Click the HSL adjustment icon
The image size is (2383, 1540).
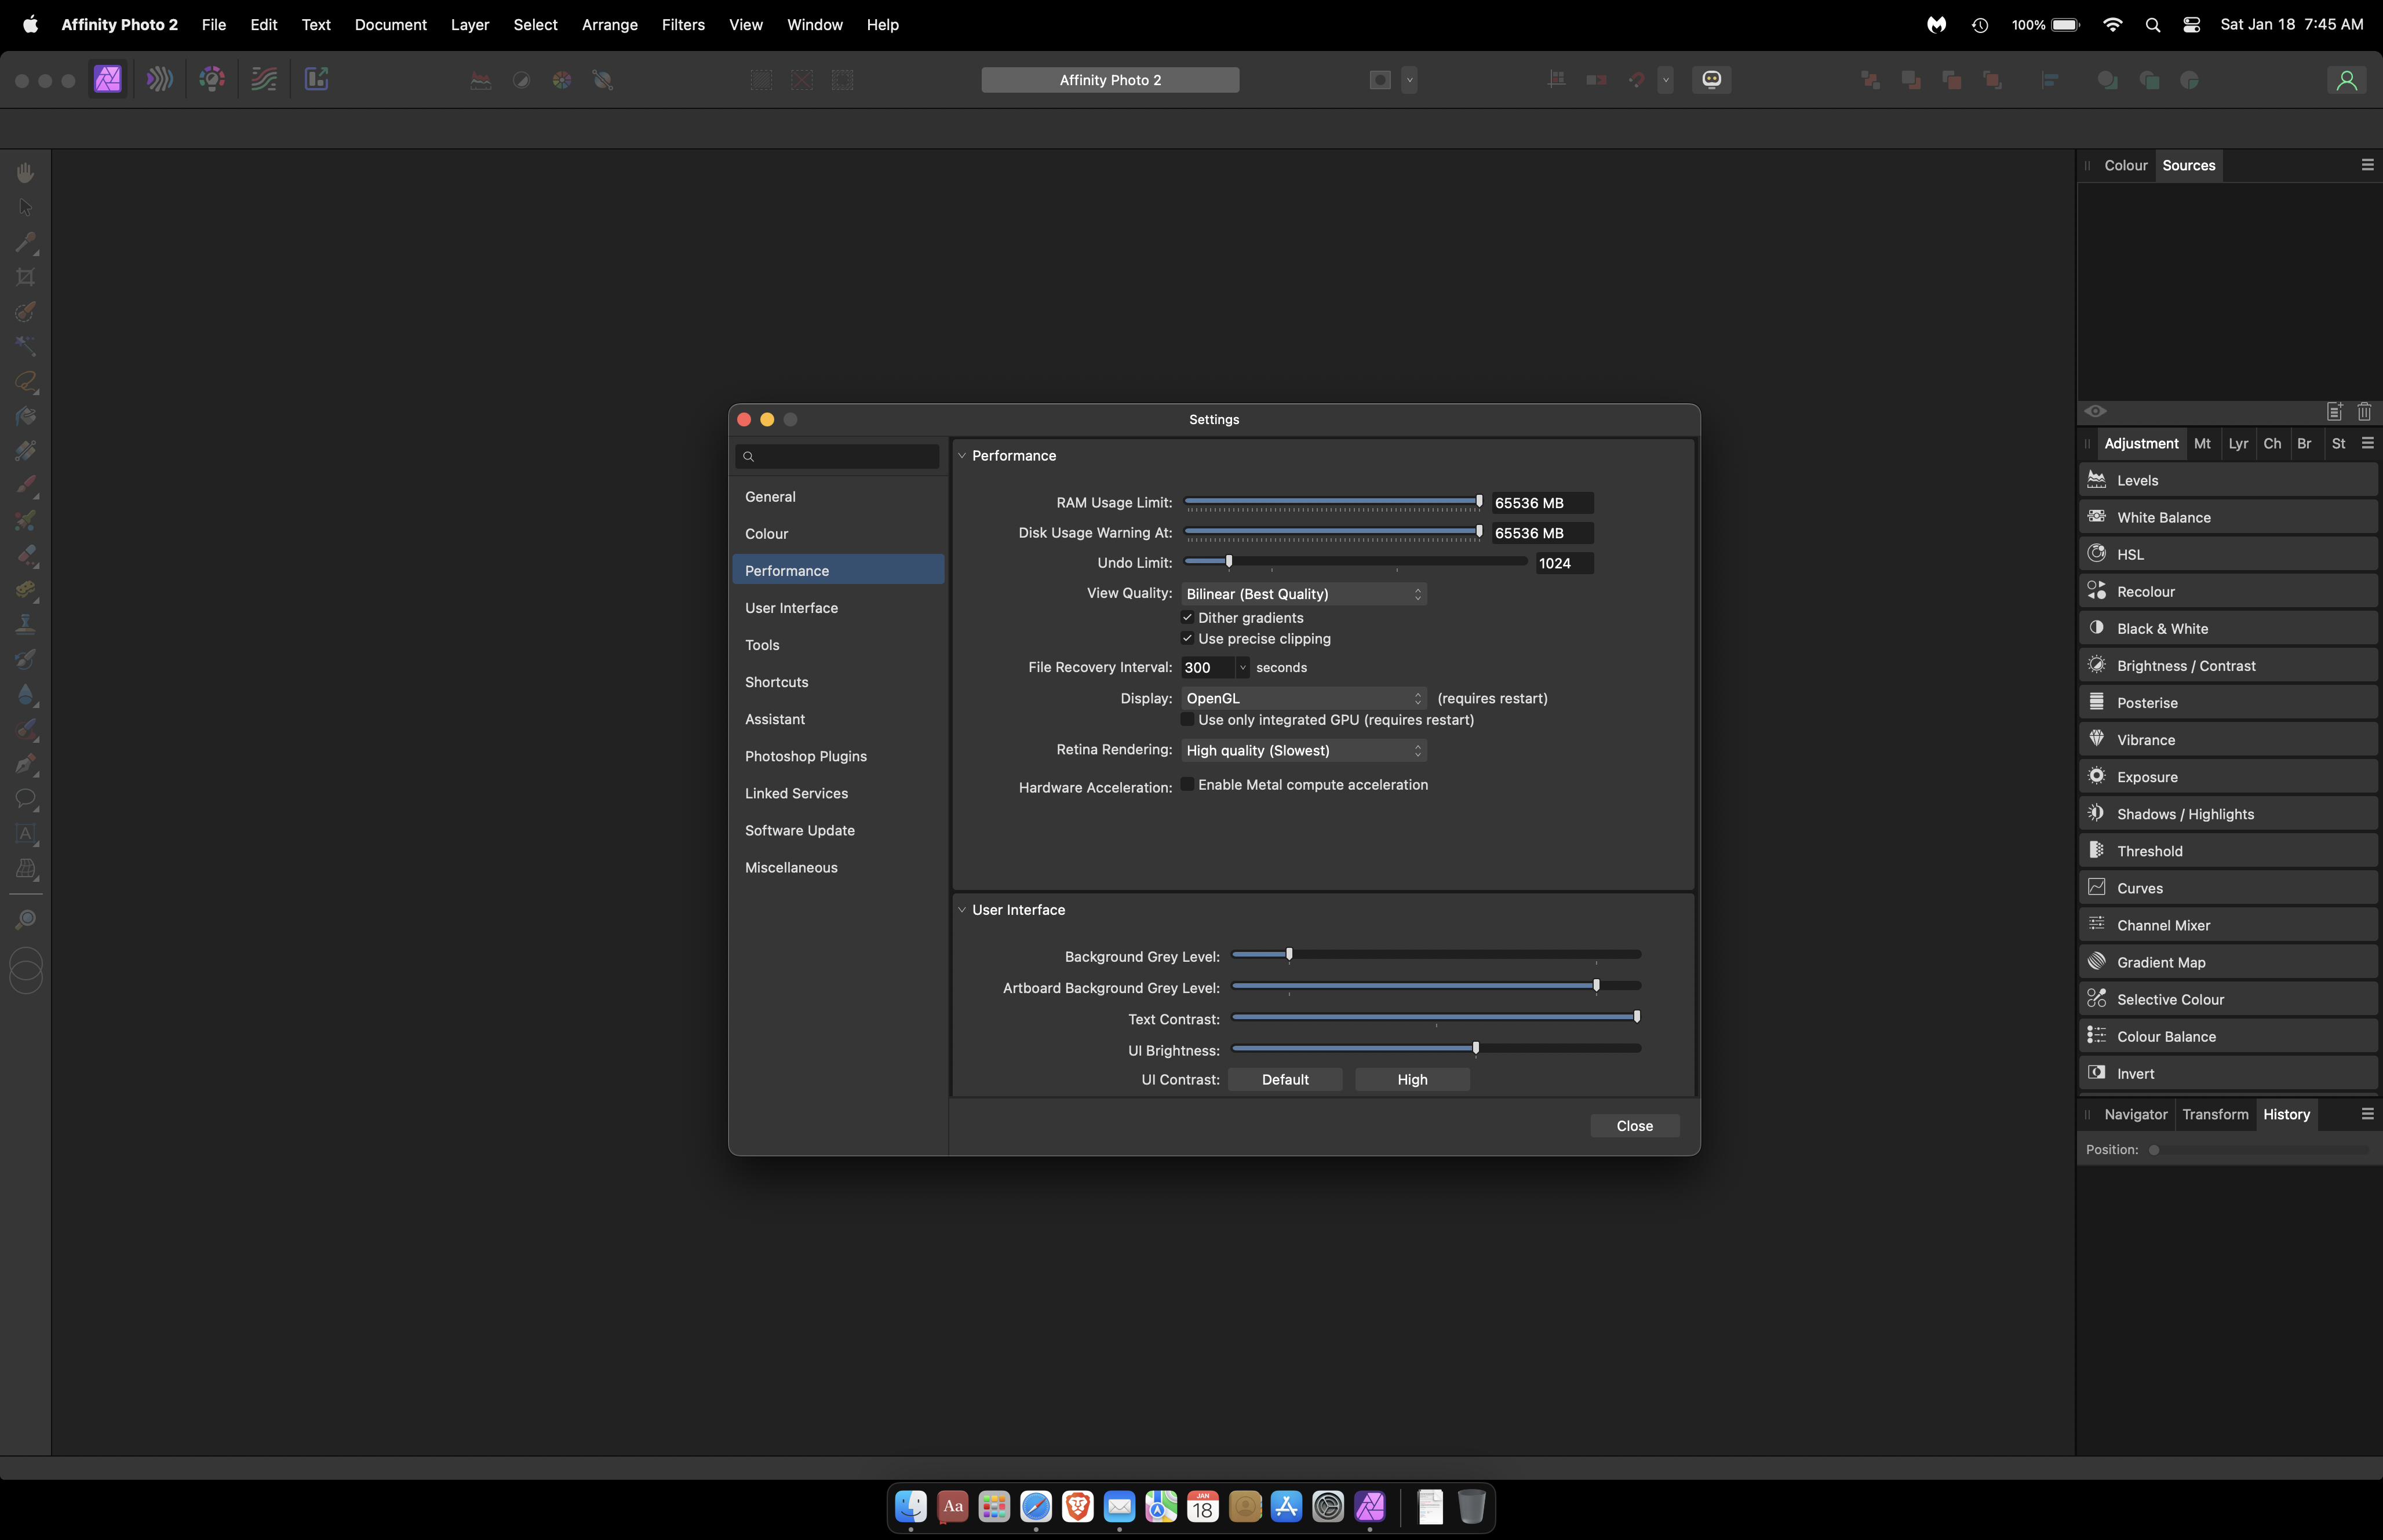[2097, 554]
